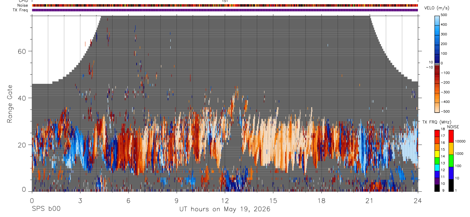Select the black 9–10 MHz TX FRQ swatch
Image resolution: width=470 pixels, height=217 pixels.
pyautogui.click(x=437, y=188)
